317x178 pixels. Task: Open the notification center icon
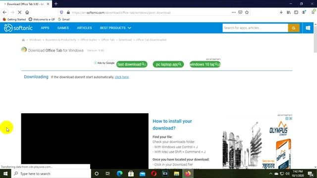pos(311,174)
